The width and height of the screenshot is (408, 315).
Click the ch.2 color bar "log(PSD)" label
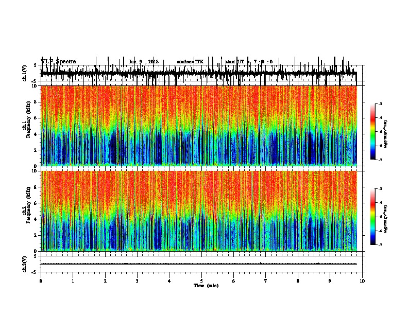click(x=385, y=219)
